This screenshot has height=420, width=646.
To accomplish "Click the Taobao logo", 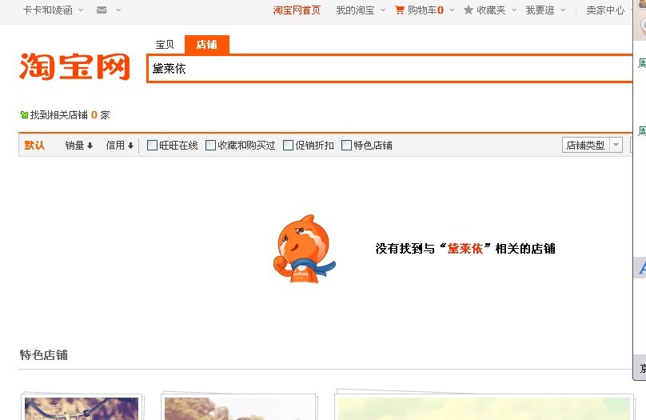I will [74, 66].
